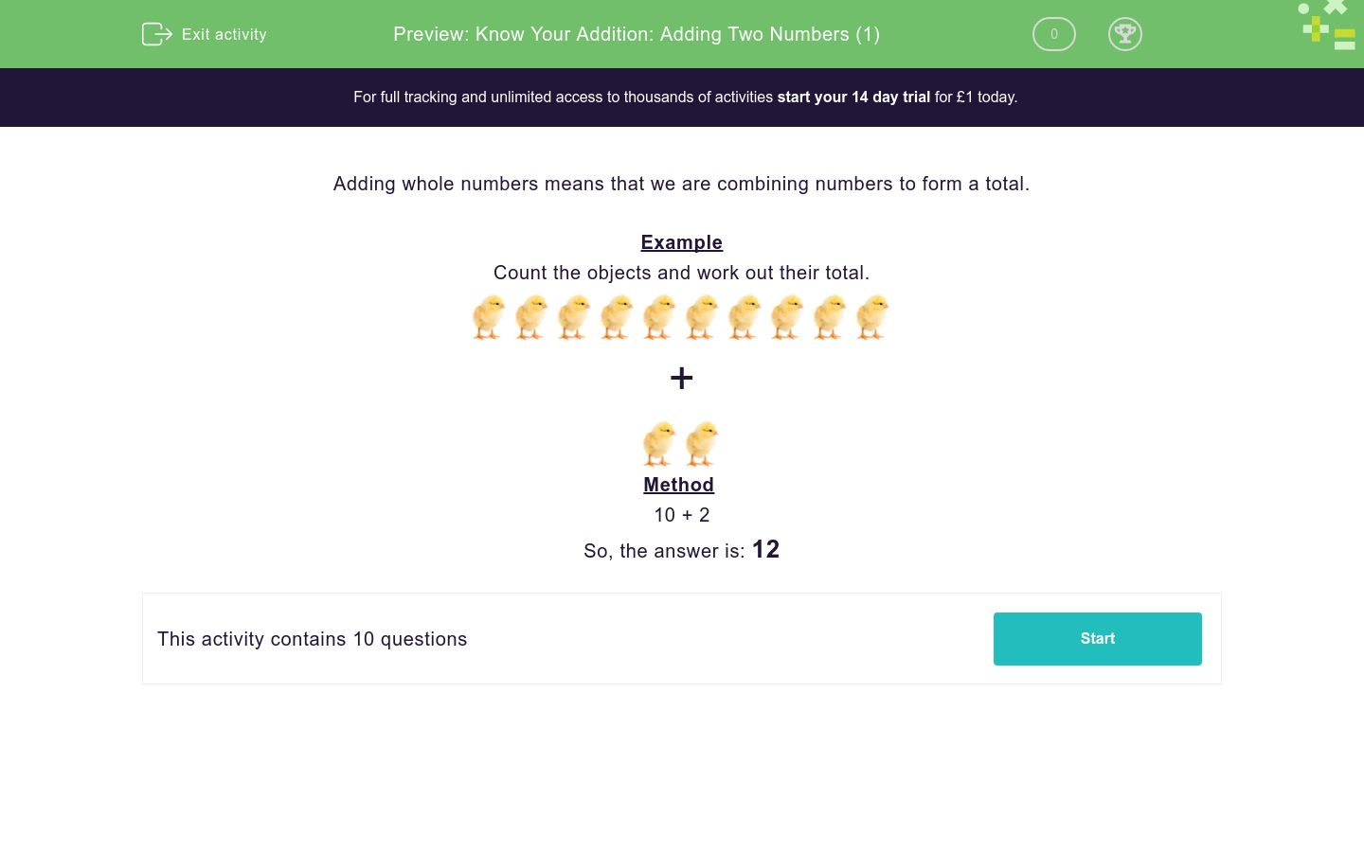
Task: Click the fifth chick in the top row
Action: pyautogui.click(x=658, y=318)
